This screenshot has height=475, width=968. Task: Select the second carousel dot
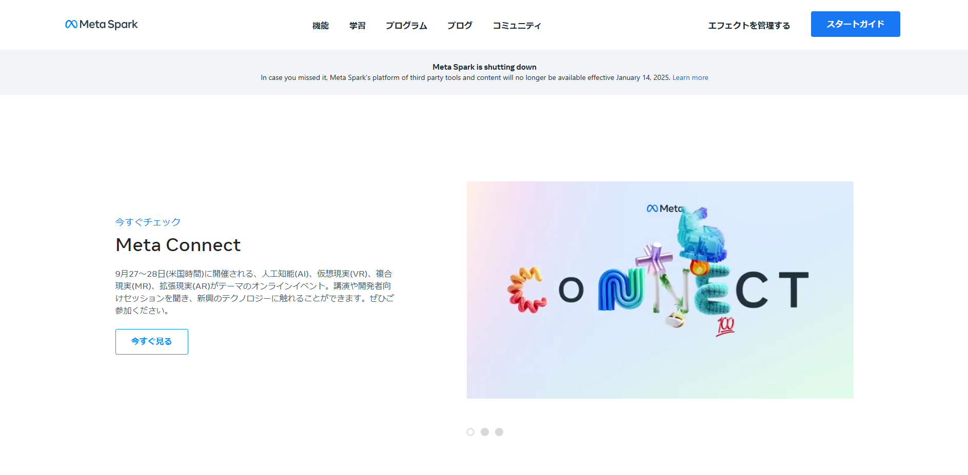[485, 432]
